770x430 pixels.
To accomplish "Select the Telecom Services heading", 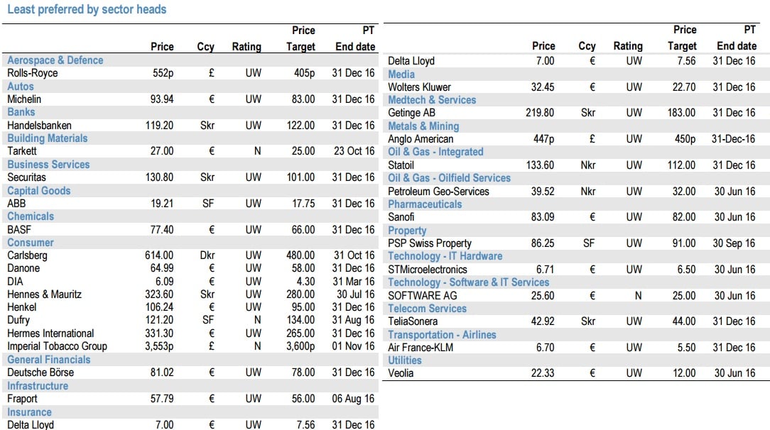I will pyautogui.click(x=427, y=309).
